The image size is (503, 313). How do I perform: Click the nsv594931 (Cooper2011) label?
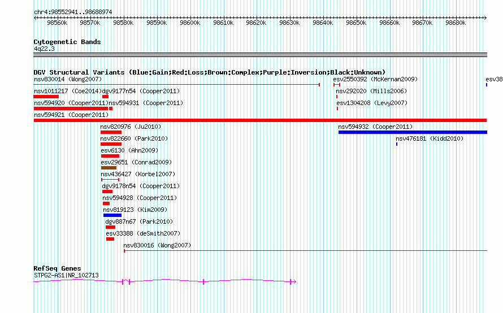pos(146,103)
